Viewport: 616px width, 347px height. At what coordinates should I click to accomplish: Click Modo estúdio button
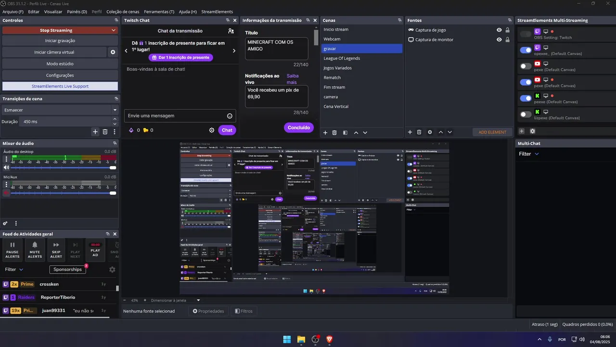60,64
